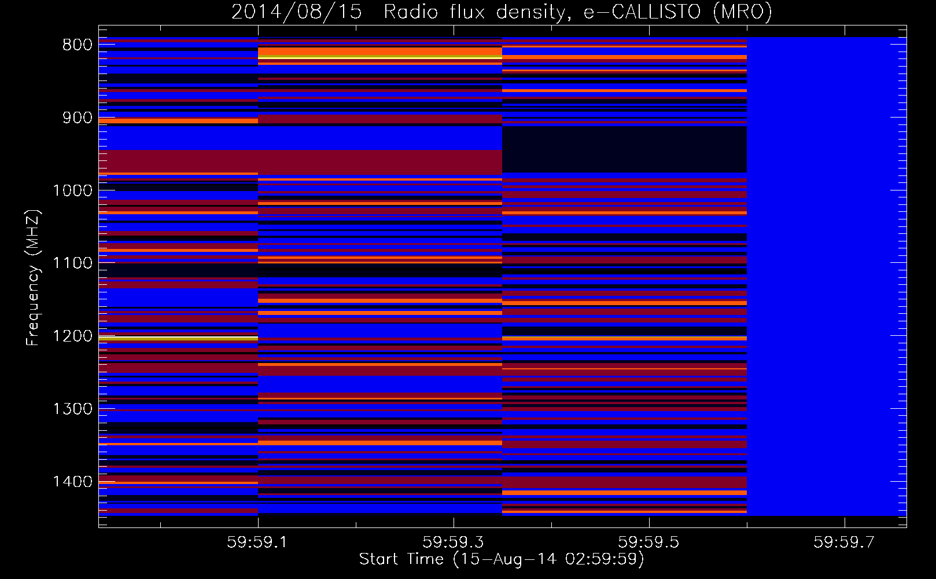Click the '1400' frequency tick label
The image size is (936, 579).
tap(72, 482)
